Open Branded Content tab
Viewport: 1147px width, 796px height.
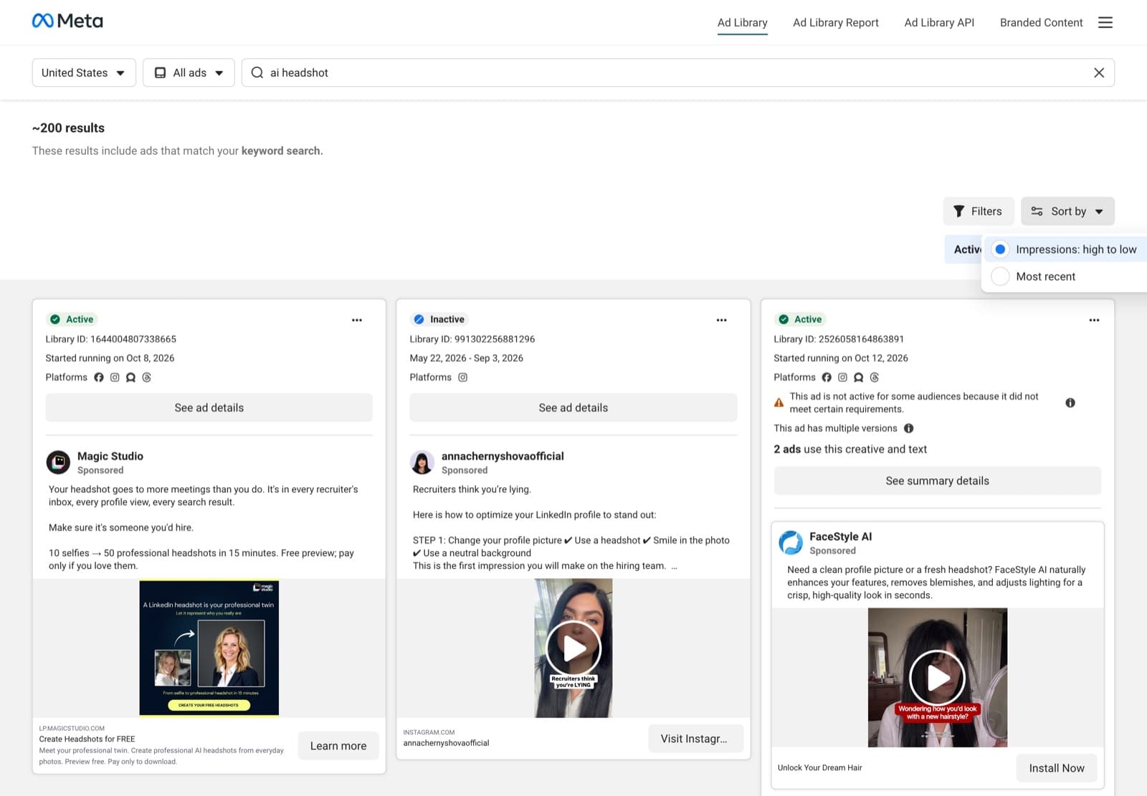(1041, 23)
